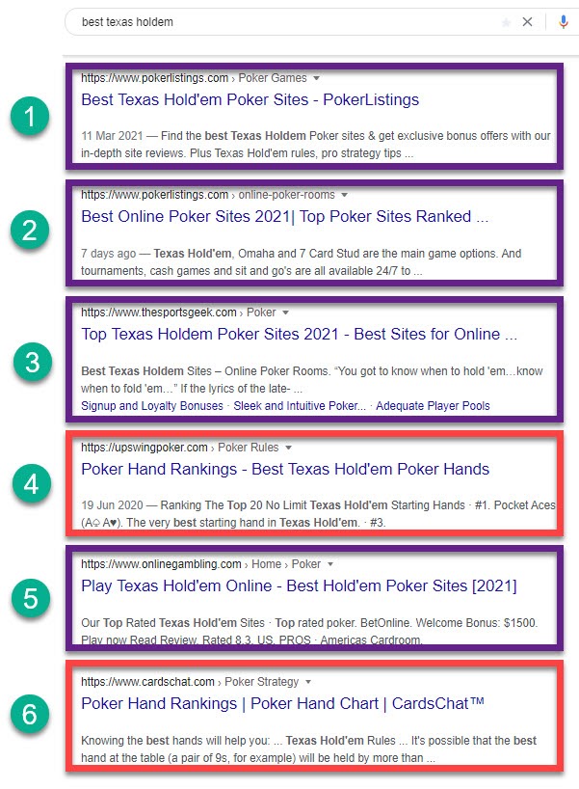
Task: Open the CardsChat Poker Hand Chart result
Action: [282, 704]
